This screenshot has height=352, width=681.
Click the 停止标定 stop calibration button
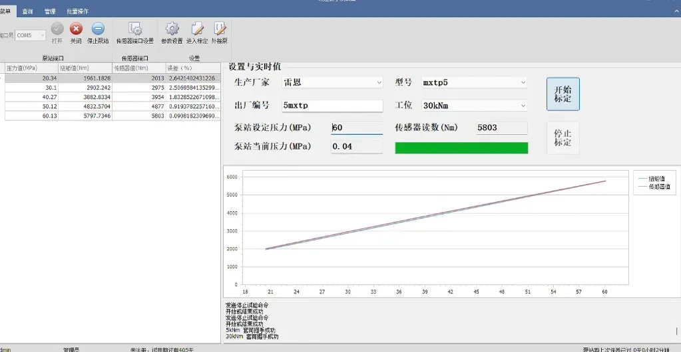(563, 138)
